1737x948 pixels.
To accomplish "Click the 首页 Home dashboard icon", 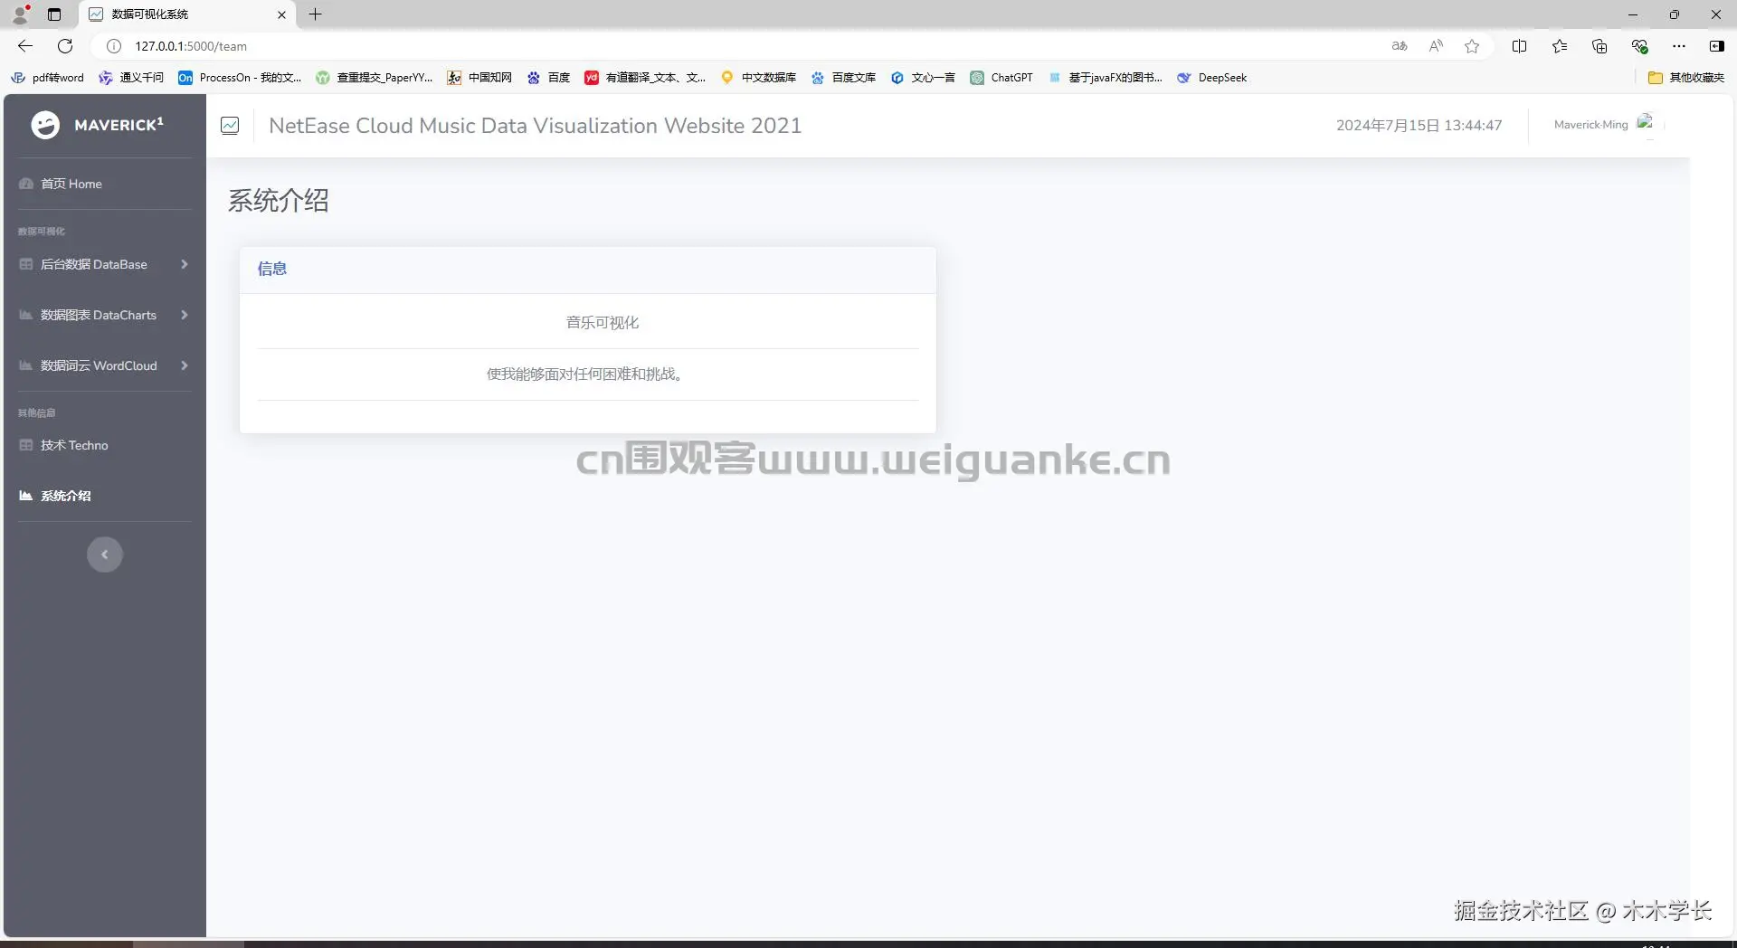I will point(26,184).
